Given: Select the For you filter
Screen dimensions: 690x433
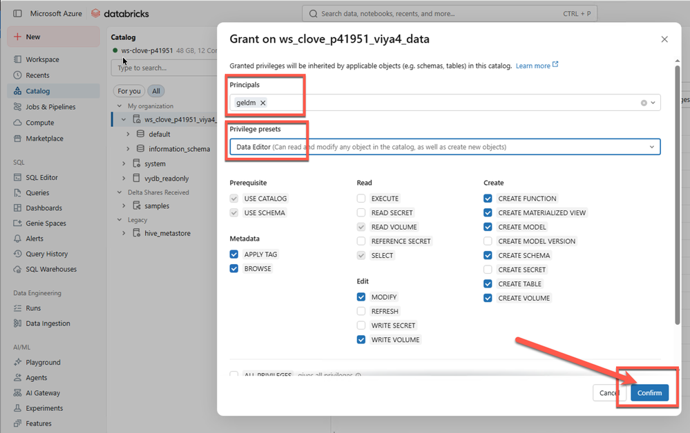Looking at the screenshot, I should coord(129,91).
